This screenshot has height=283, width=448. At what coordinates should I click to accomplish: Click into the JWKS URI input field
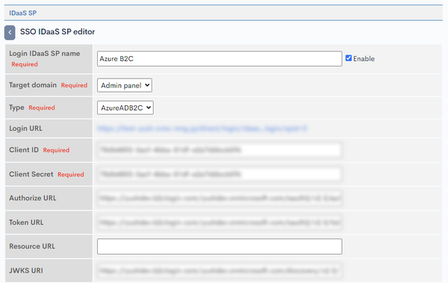(220, 270)
